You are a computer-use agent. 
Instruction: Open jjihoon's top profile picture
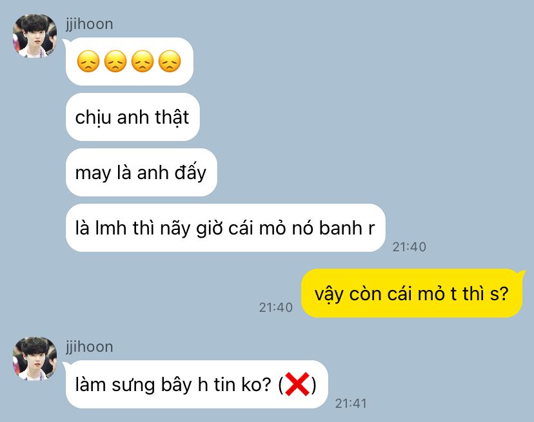[35, 35]
